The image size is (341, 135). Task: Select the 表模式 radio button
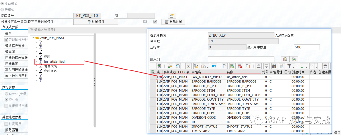click(x=2, y=10)
